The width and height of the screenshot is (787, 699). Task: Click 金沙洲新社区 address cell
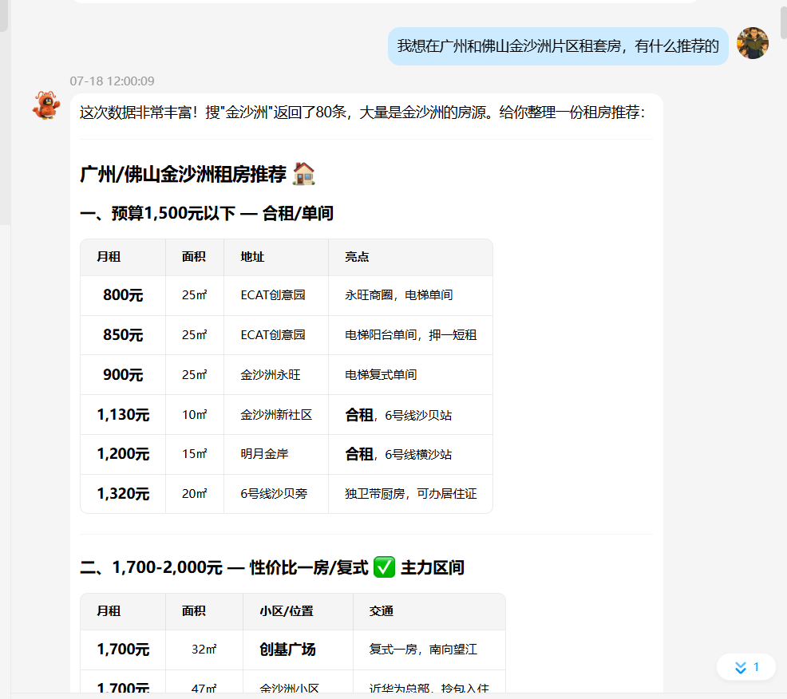tap(276, 414)
